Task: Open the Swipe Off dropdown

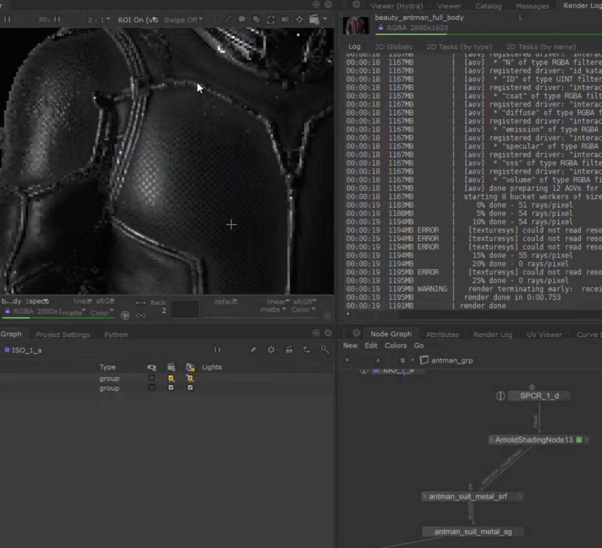Action: click(x=183, y=19)
